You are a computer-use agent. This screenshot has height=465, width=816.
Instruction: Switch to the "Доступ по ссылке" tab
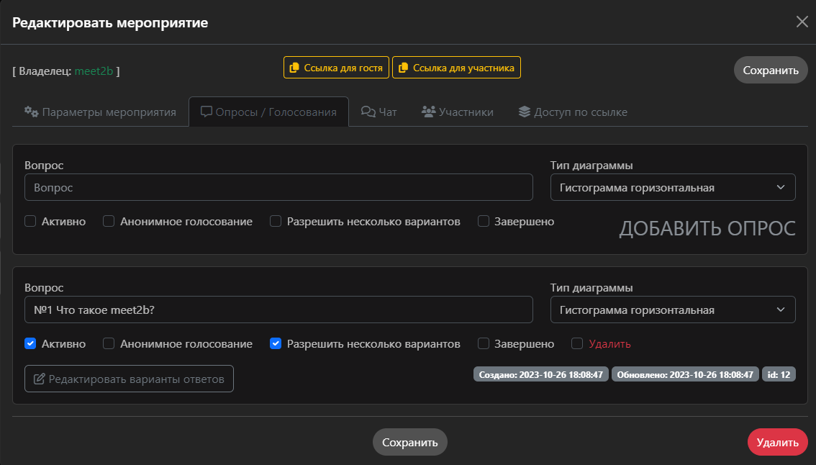click(572, 112)
